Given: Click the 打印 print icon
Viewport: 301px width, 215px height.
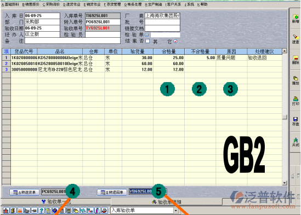Looking at the screenshot, I should [296, 101].
